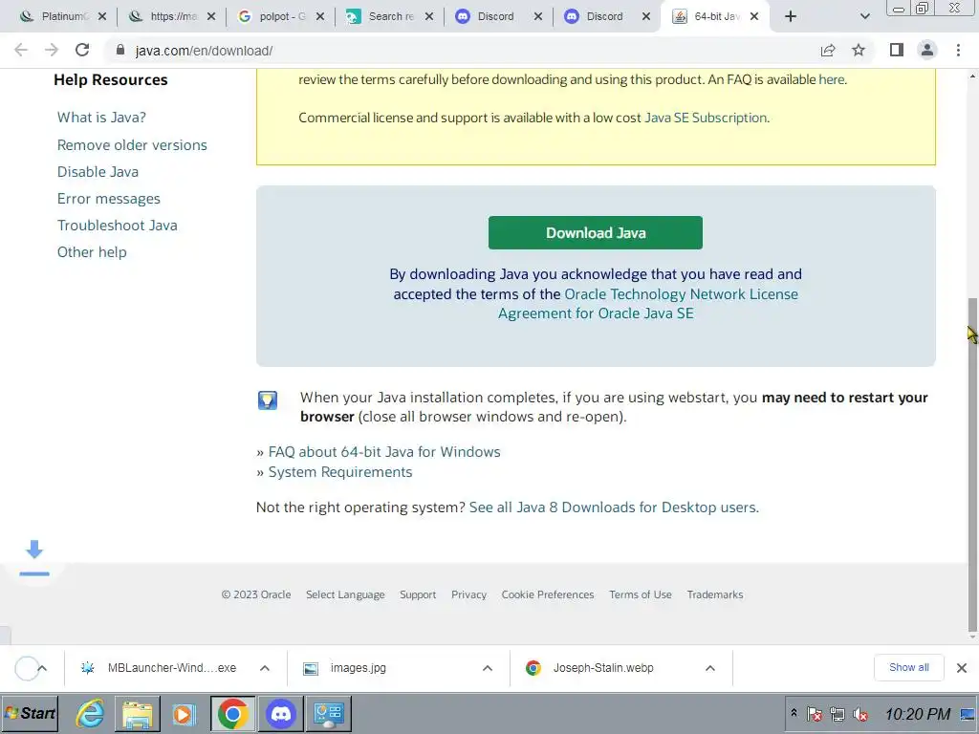Switch to the https://ma tab
The image size is (979, 734).
pyautogui.click(x=172, y=16)
